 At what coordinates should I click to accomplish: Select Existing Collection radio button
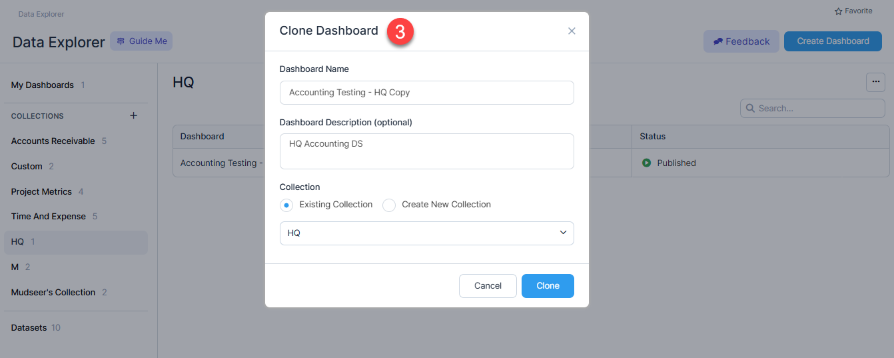(x=286, y=205)
